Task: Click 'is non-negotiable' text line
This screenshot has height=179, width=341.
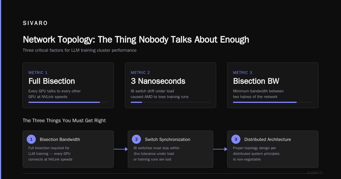Action: (247, 159)
